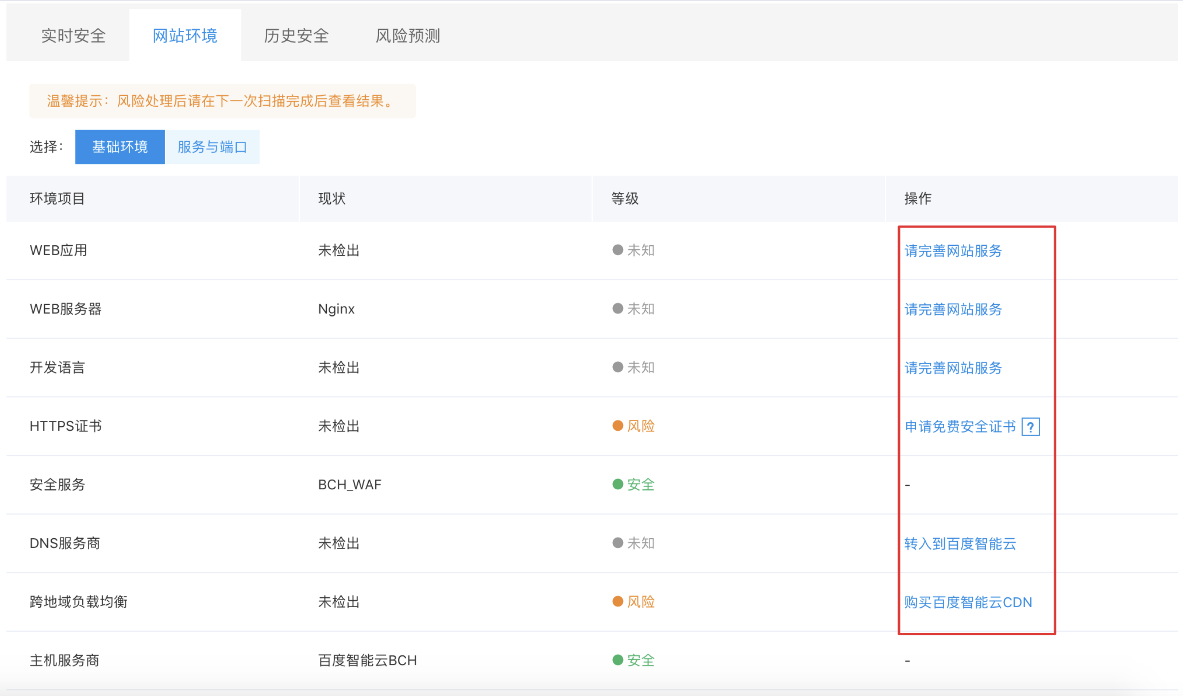The width and height of the screenshot is (1183, 696).
Task: Click the 安全 level in 主机服务商 row
Action: point(634,660)
